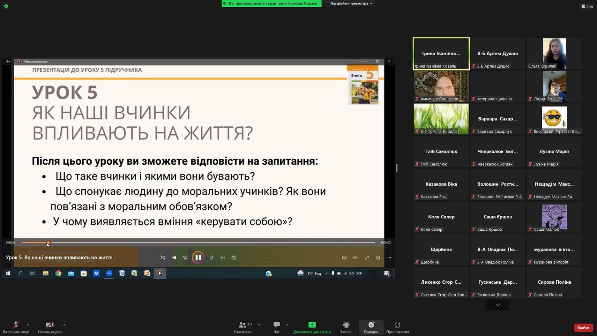Click the 8-Б Артем Душко tile
Image resolution: width=597 pixels, height=336 pixels.
click(497, 53)
